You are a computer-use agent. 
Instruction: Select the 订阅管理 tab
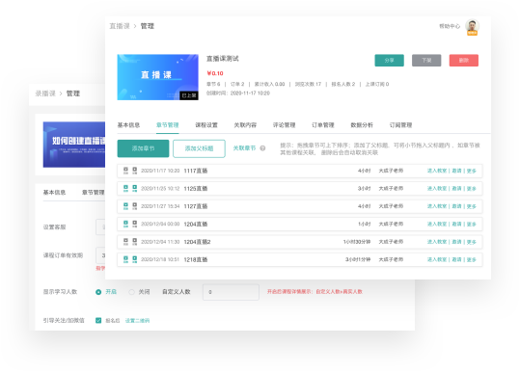click(400, 125)
